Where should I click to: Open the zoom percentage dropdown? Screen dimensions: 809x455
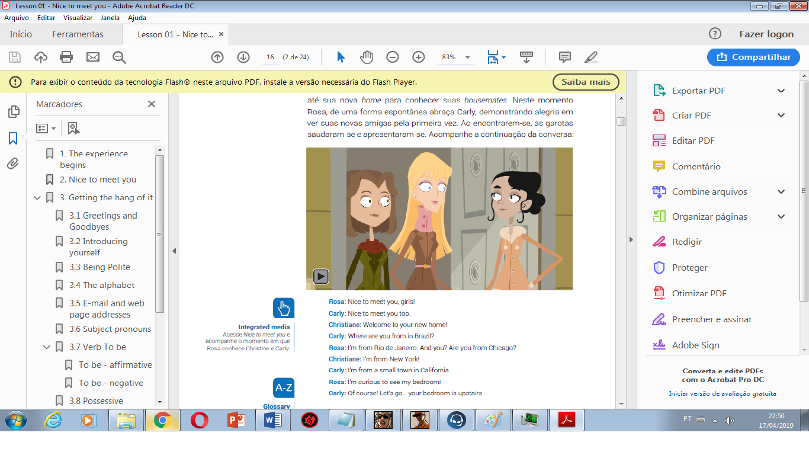(467, 57)
